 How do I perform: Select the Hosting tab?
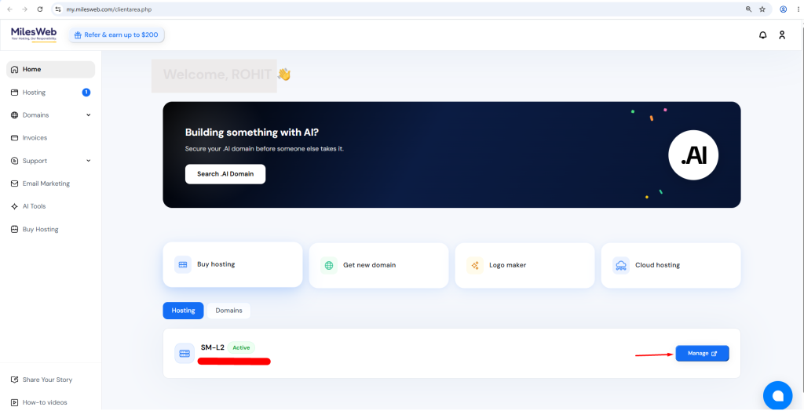pos(183,311)
